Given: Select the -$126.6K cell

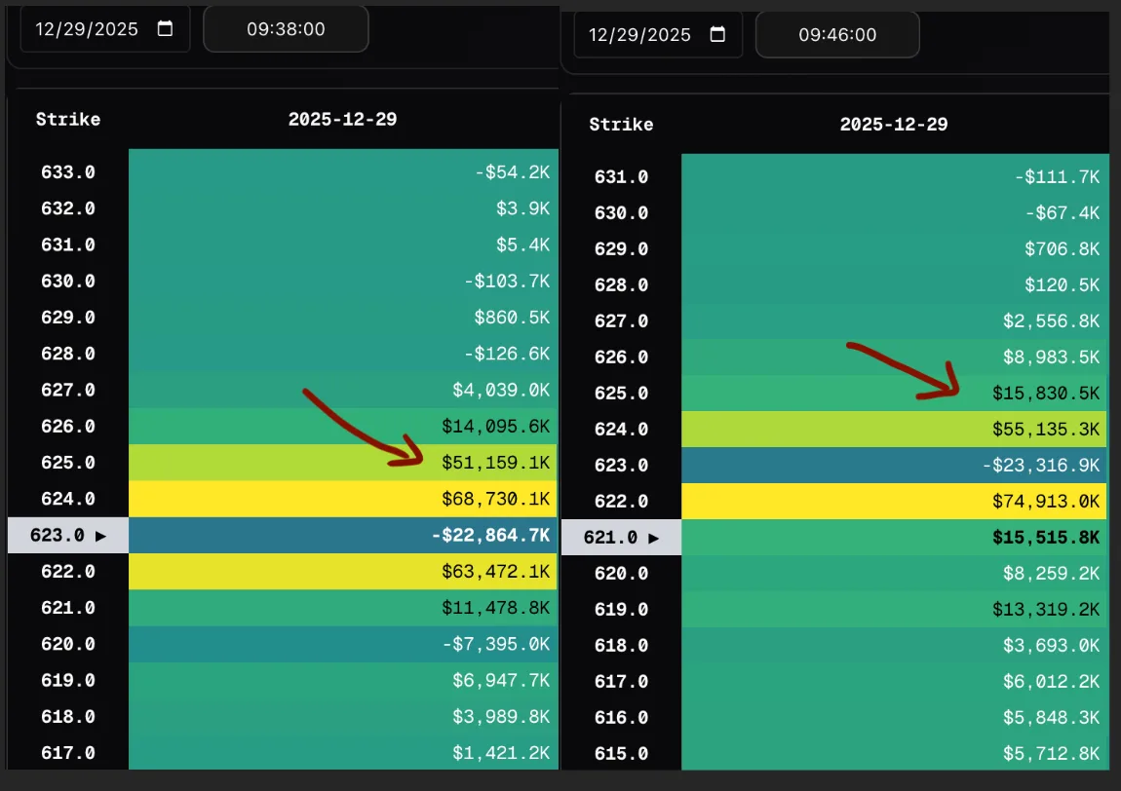Looking at the screenshot, I should [x=343, y=354].
